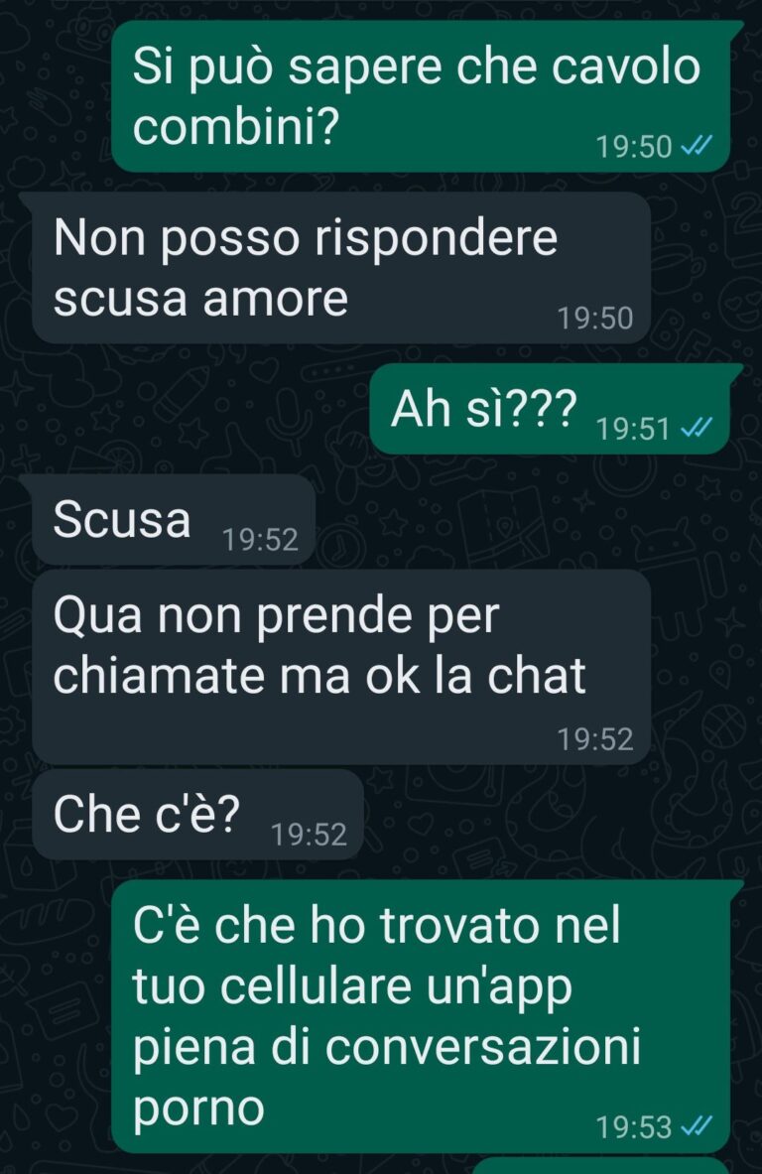Select the message about 'conversazioni porno'
762x1174 pixels.
point(420,1017)
